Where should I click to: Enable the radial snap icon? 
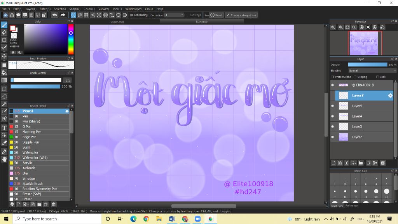[99, 15]
